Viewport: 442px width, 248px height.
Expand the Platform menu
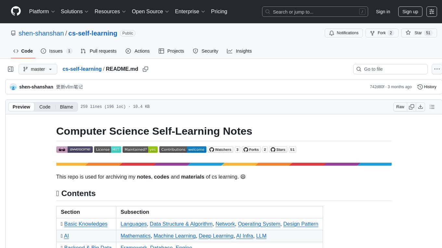[x=42, y=11]
